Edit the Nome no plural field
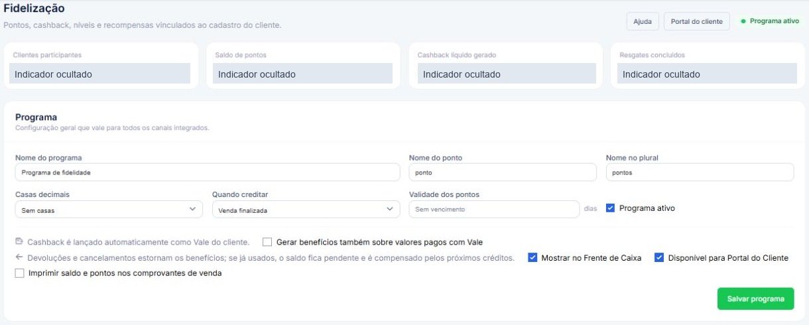 click(700, 172)
